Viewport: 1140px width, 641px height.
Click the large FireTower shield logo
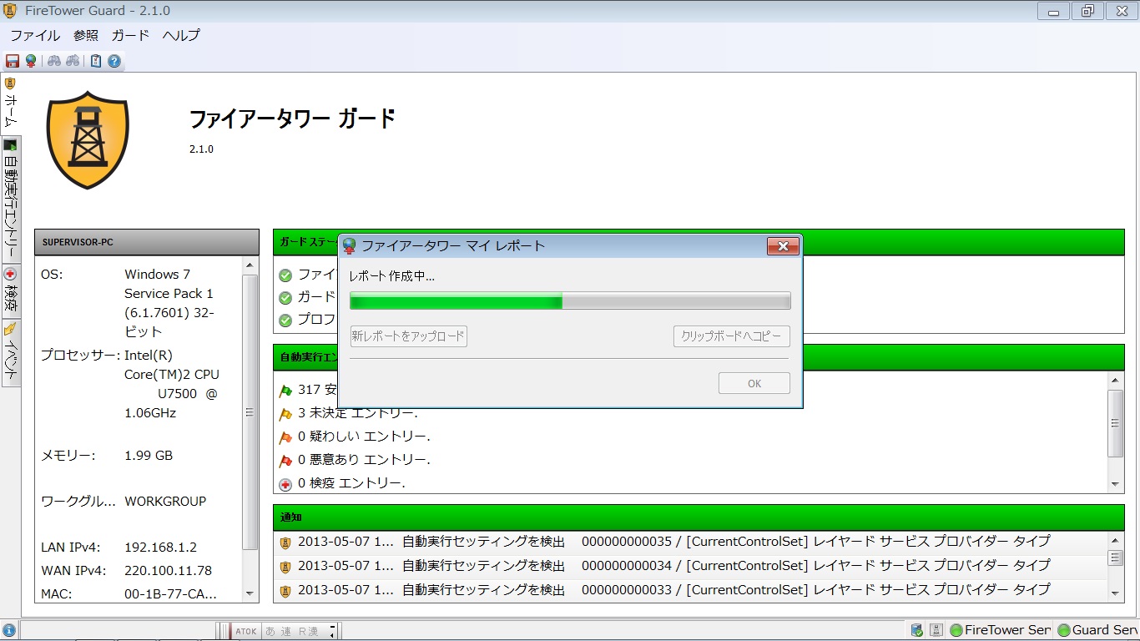(x=88, y=139)
